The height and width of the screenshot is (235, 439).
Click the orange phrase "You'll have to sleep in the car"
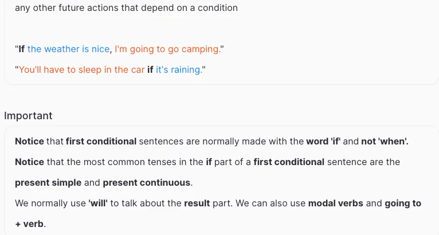coord(82,70)
